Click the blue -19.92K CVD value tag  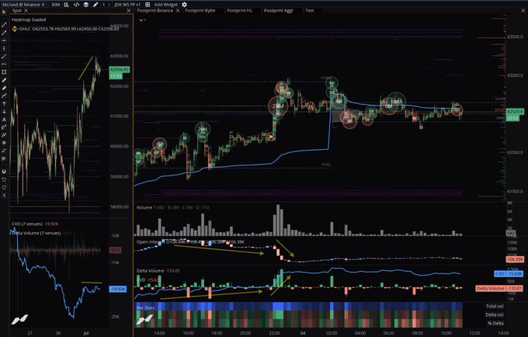point(118,289)
